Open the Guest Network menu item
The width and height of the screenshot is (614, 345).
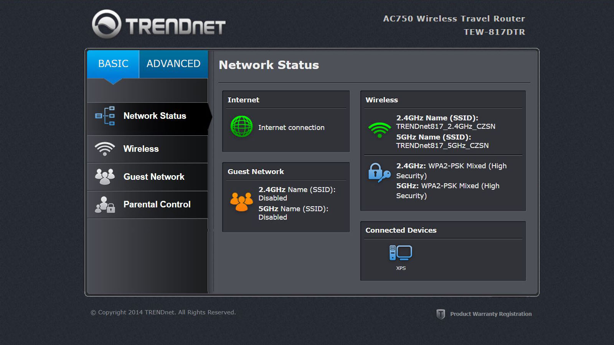click(148, 177)
